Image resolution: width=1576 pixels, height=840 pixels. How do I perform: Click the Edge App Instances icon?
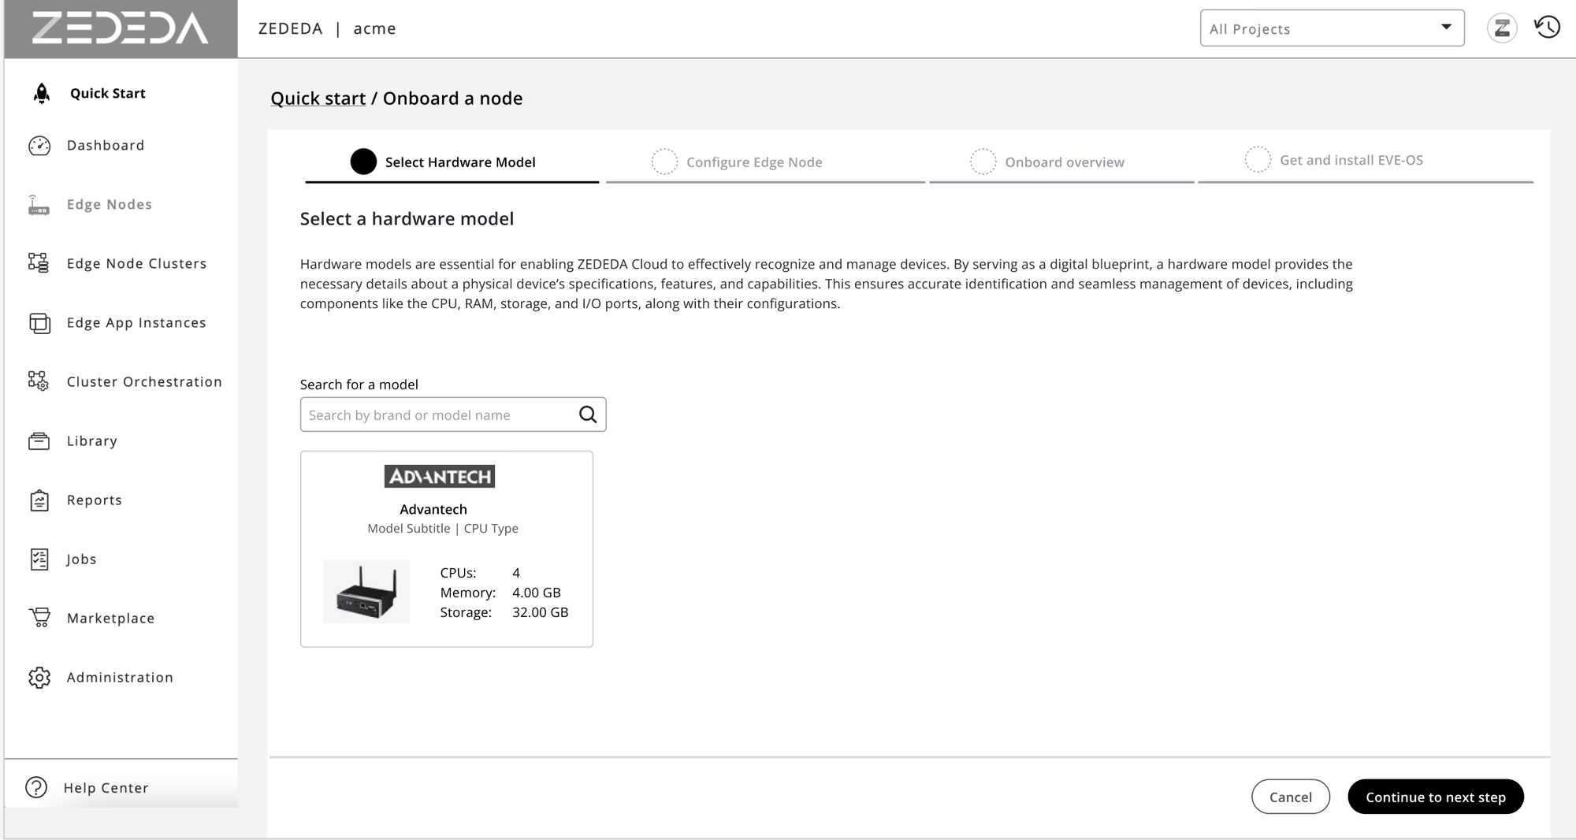[x=39, y=323]
